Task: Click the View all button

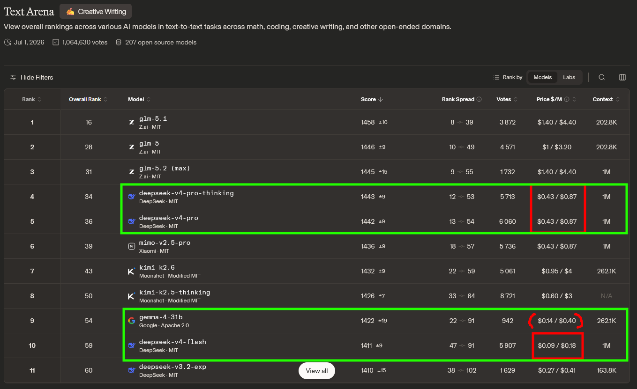Action: coord(317,371)
